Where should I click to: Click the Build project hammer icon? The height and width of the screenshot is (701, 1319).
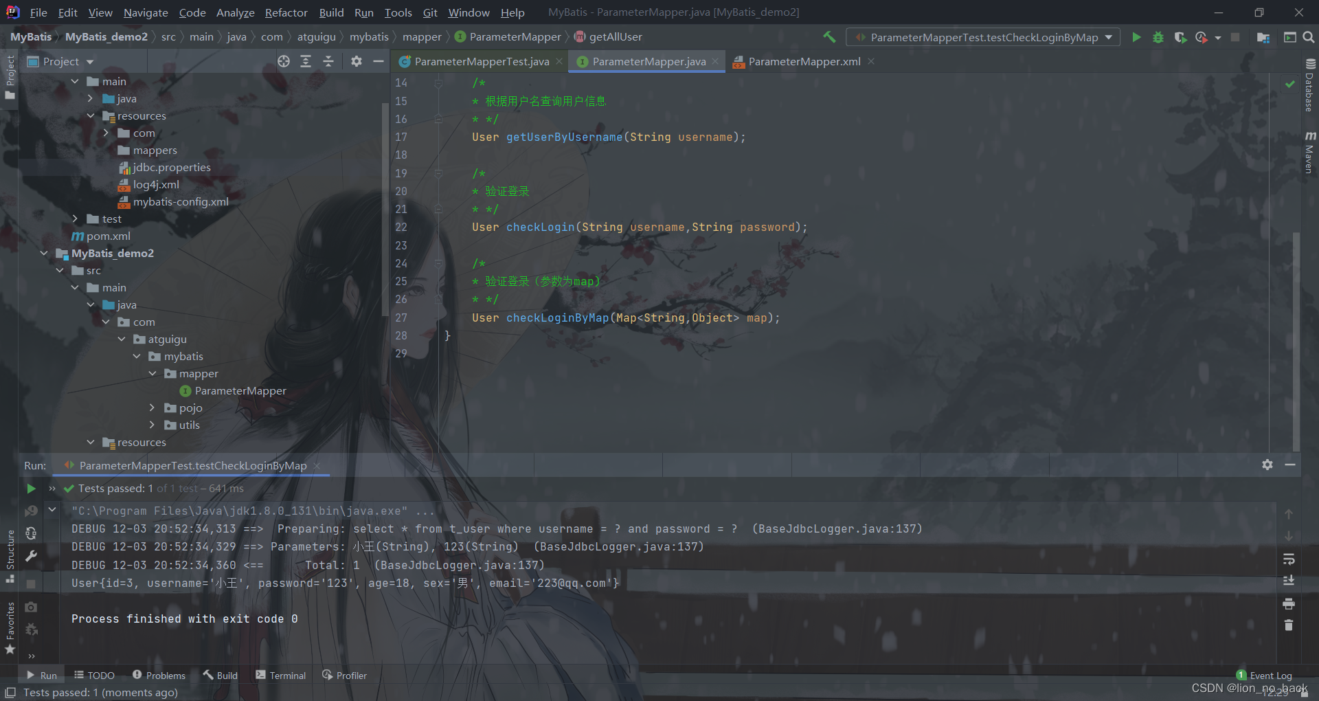tap(829, 37)
